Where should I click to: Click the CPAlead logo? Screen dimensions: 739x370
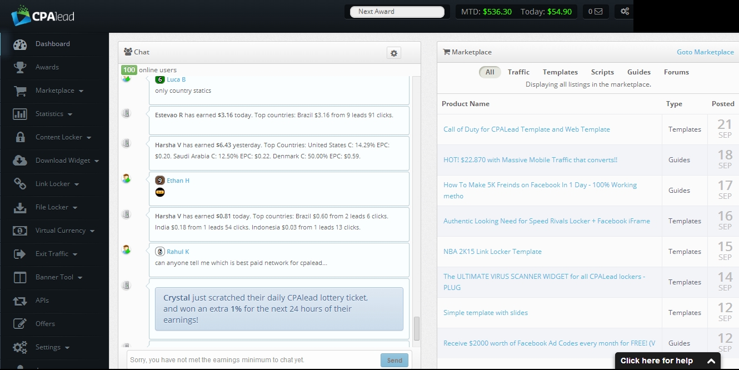coord(43,16)
